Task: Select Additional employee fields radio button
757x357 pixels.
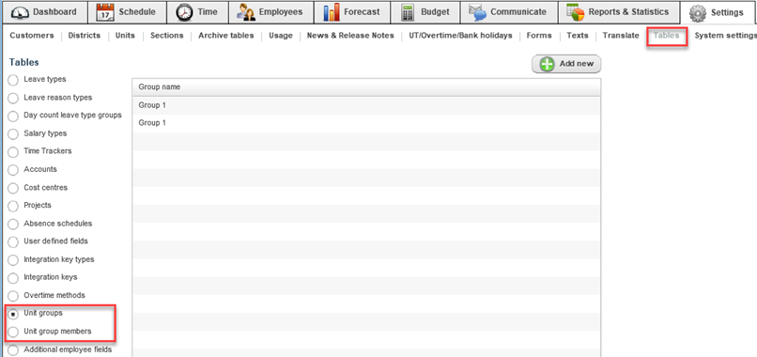Action: point(13,349)
